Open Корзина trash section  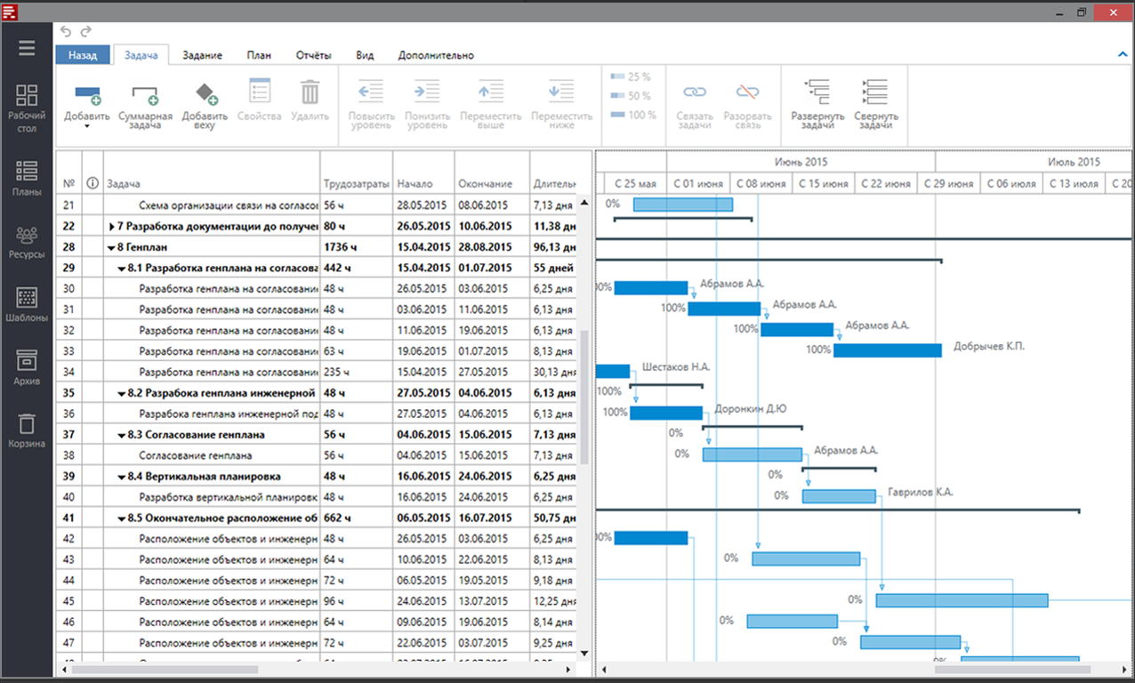pyautogui.click(x=27, y=430)
